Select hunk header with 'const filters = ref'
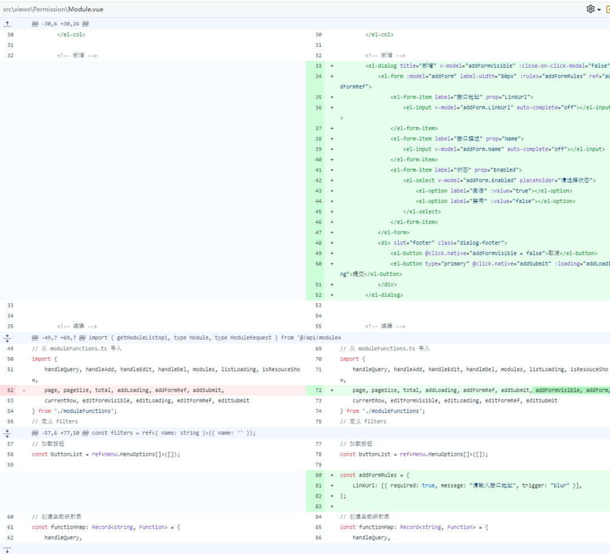610x554 pixels. pos(144,433)
